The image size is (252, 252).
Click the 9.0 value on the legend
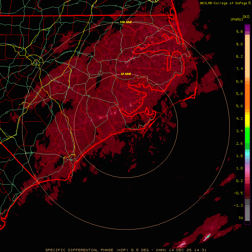pyautogui.click(x=239, y=44)
